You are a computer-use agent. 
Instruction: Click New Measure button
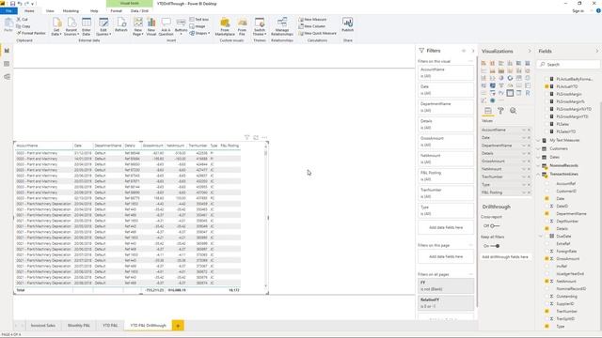(x=312, y=19)
